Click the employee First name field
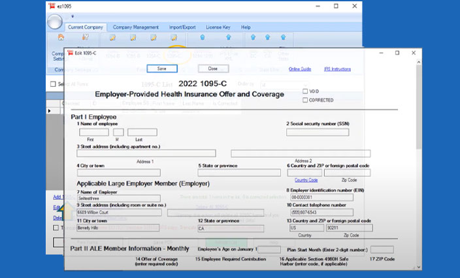The height and width of the screenshot is (278, 460). coord(94,132)
